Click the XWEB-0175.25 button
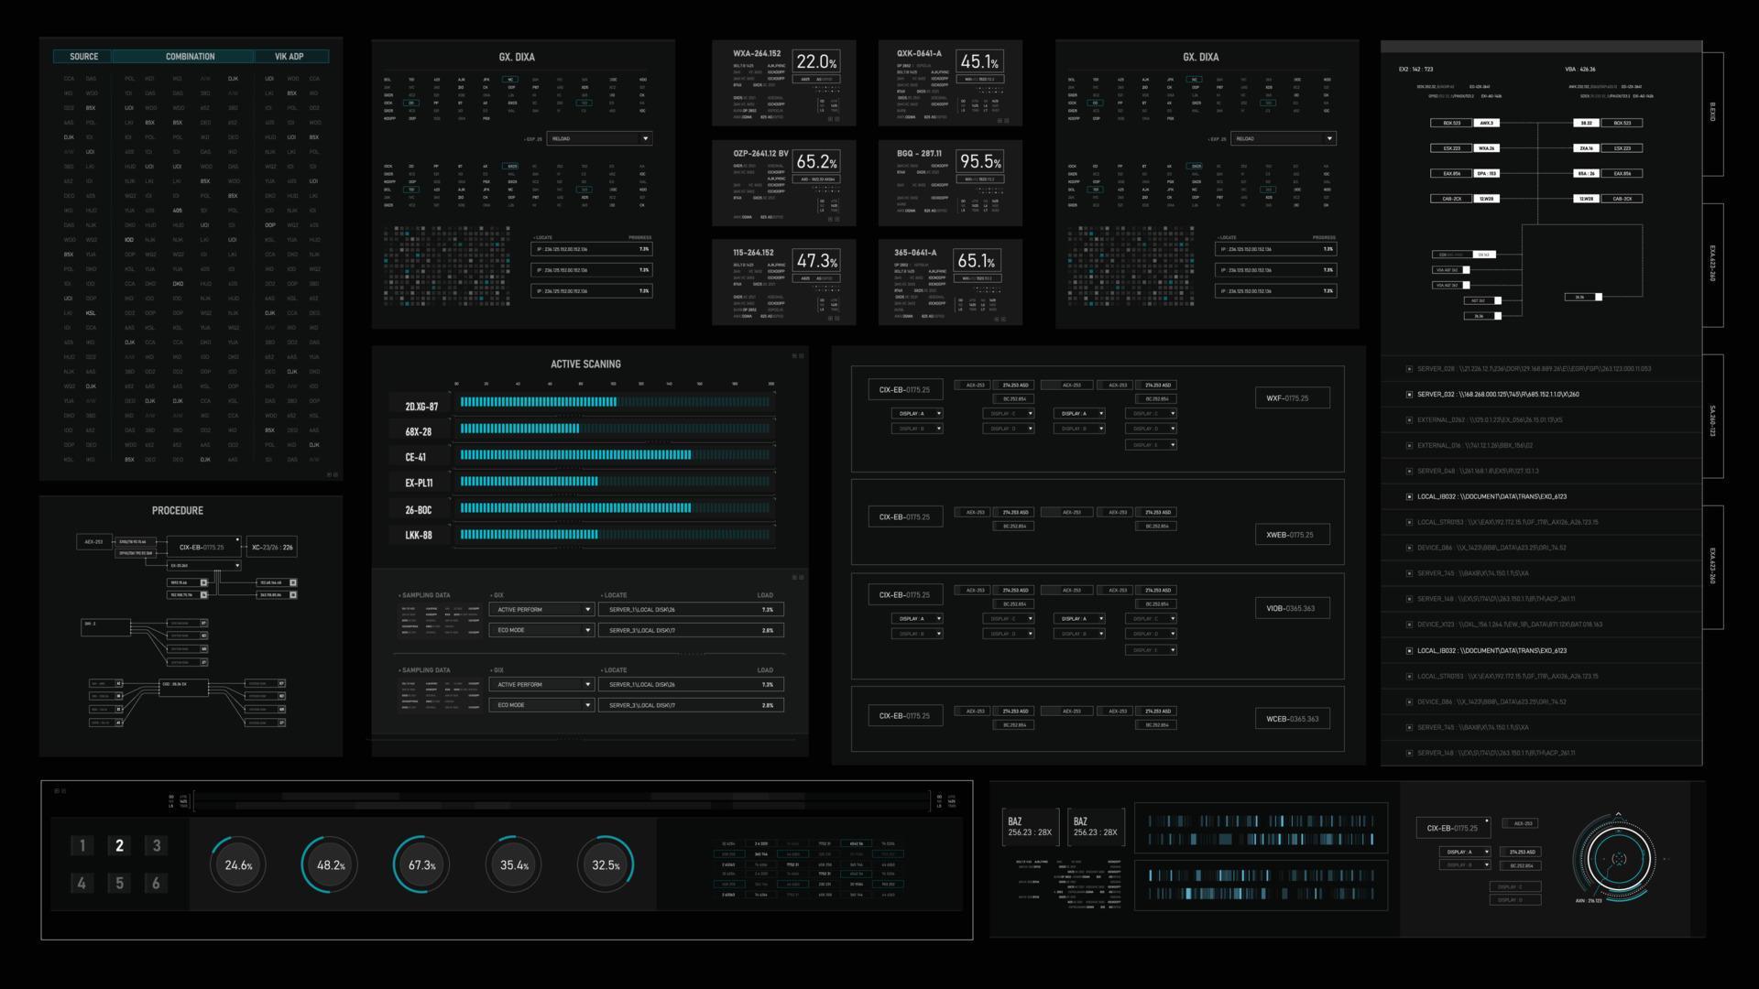The height and width of the screenshot is (989, 1759). click(1292, 534)
